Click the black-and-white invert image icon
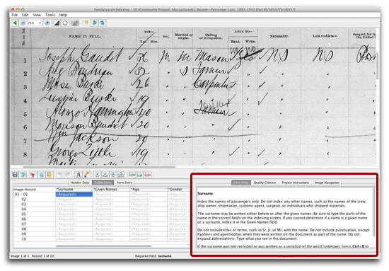 [57, 23]
